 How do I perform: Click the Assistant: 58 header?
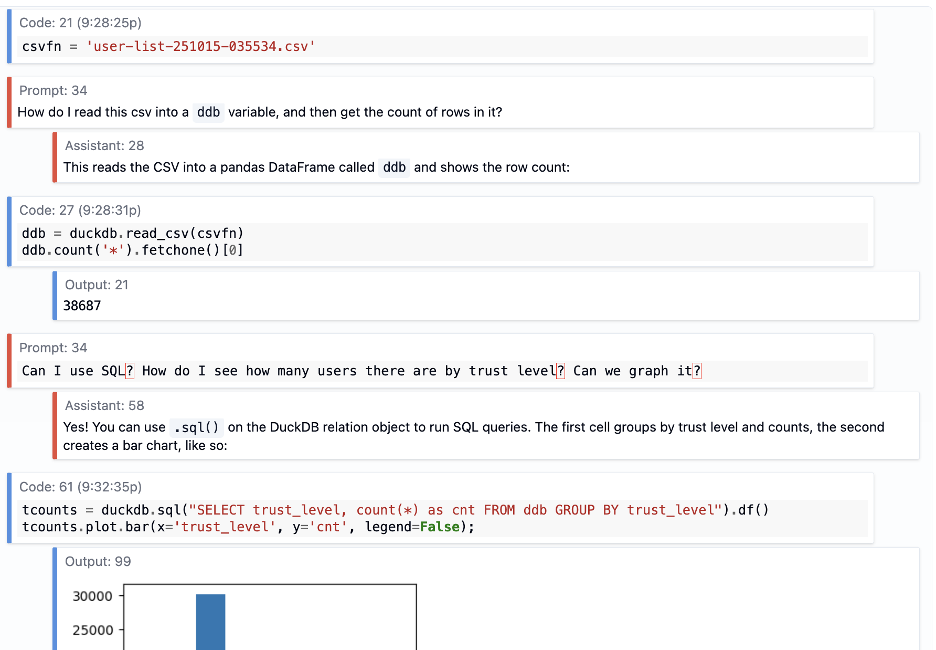104,405
